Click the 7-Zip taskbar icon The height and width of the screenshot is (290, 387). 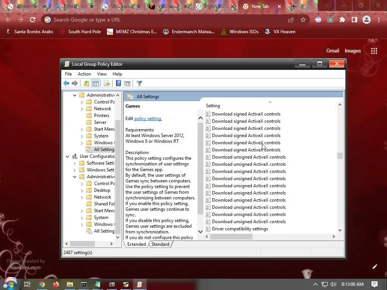[112, 284]
